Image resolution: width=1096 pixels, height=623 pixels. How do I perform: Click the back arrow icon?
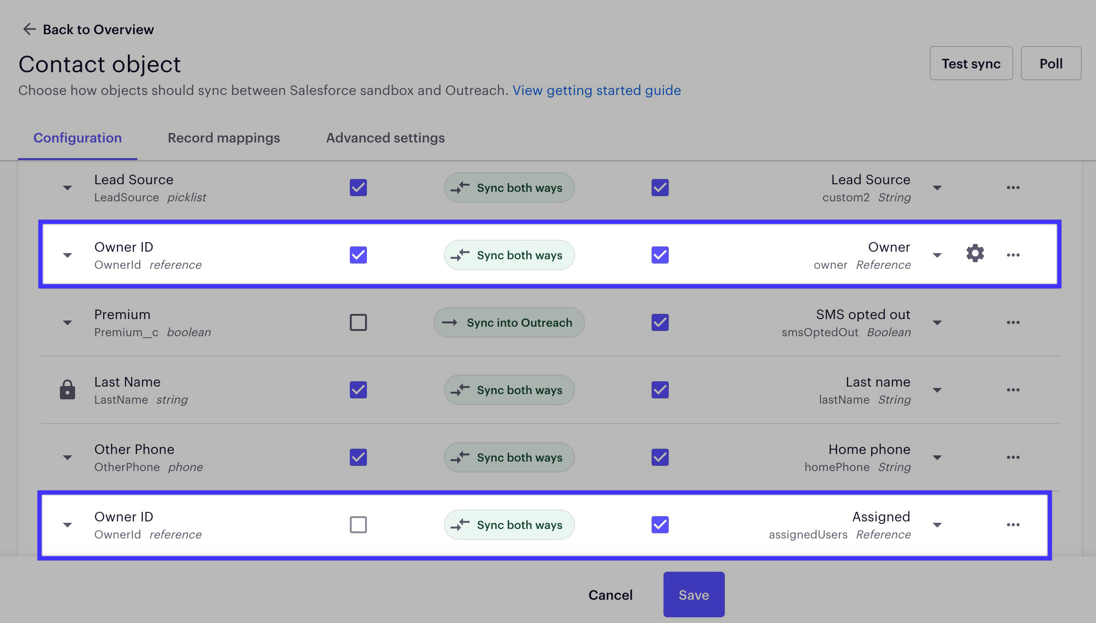pyautogui.click(x=29, y=29)
